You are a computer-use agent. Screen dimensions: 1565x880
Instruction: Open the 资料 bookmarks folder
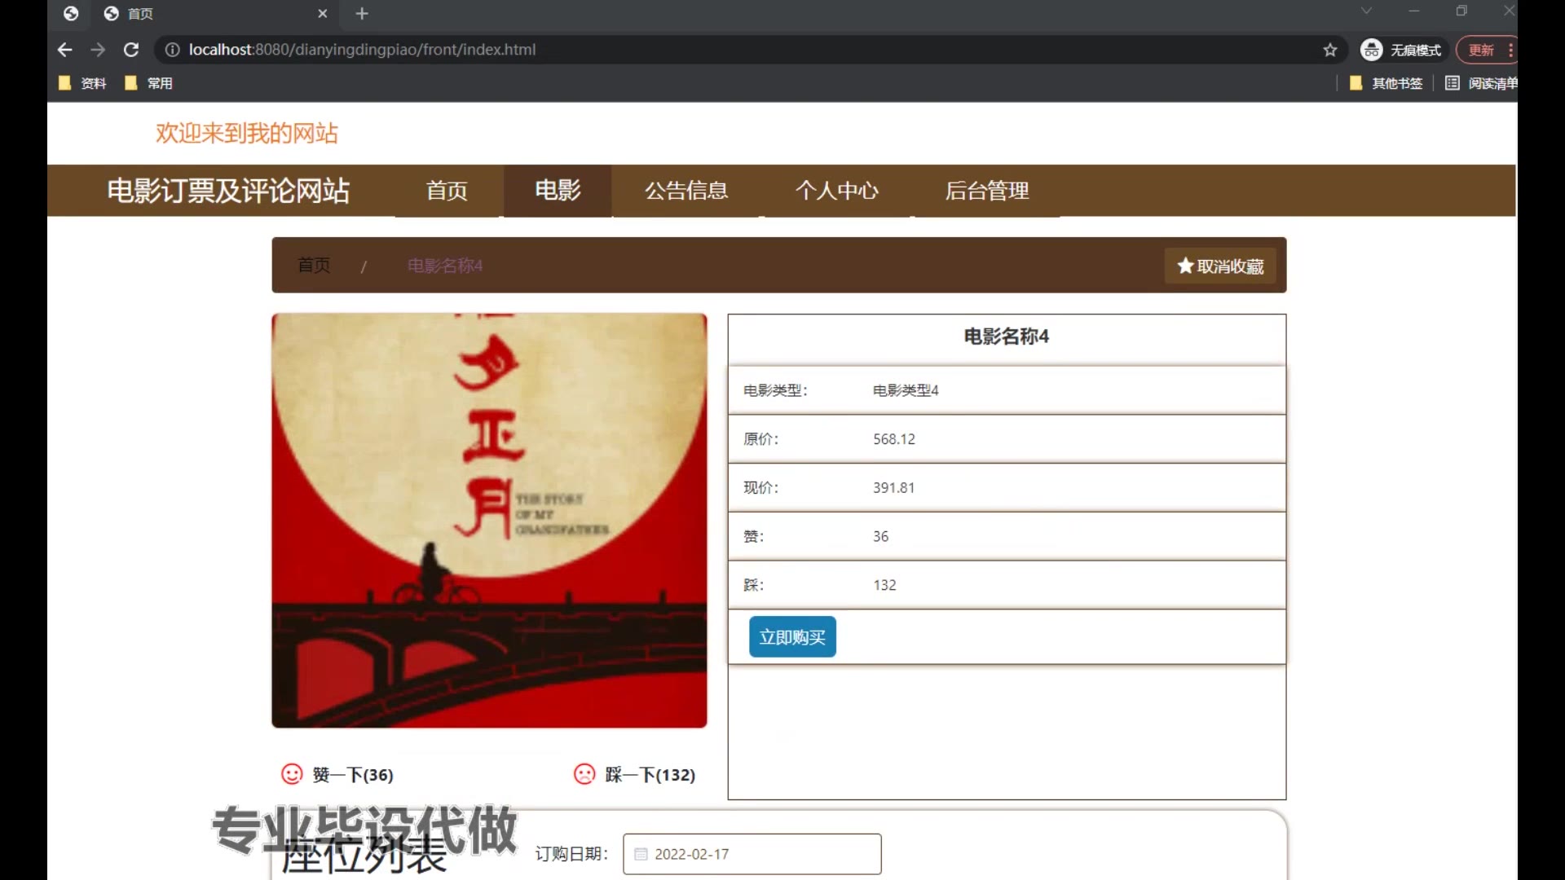[x=82, y=83]
